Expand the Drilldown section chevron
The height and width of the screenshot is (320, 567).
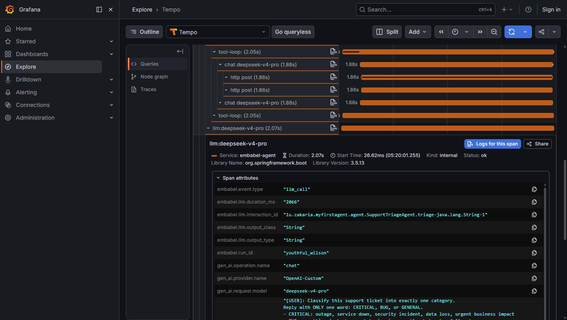[x=111, y=80]
